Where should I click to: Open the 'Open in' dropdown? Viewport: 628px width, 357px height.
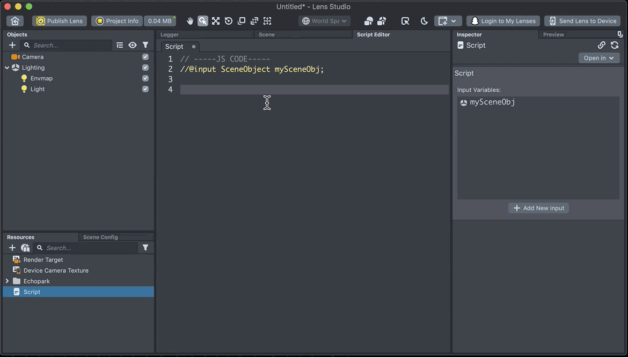click(x=598, y=58)
